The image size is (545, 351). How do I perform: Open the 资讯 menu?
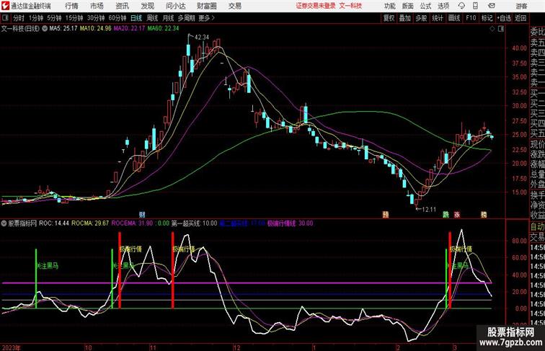[x=122, y=6]
